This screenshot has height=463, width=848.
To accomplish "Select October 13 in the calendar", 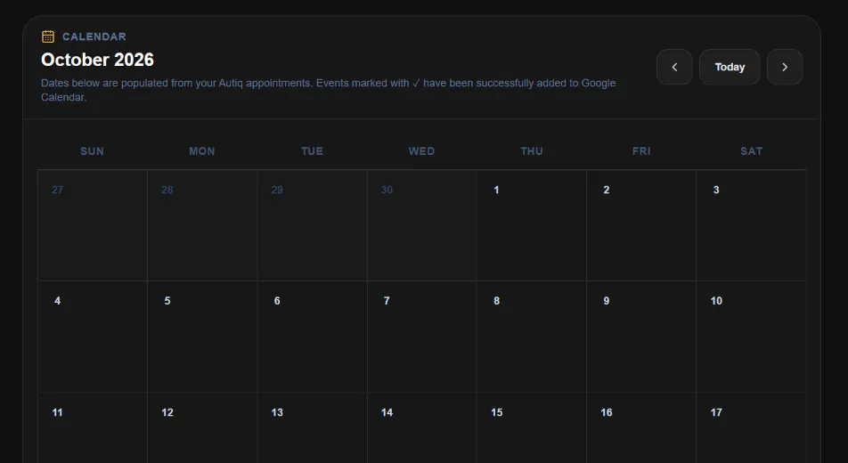I will tap(312, 428).
